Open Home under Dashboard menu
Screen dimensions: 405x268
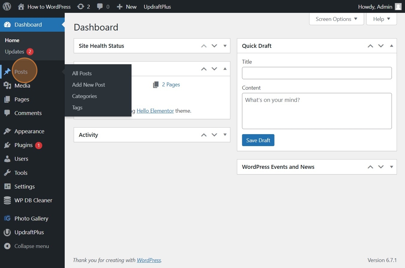click(12, 40)
